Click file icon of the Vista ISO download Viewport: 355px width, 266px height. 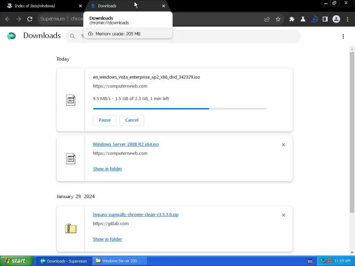coord(71,100)
